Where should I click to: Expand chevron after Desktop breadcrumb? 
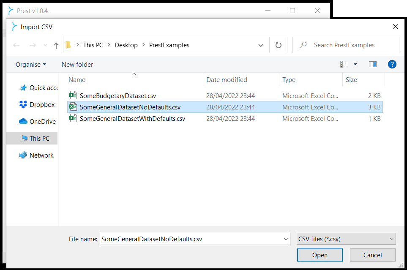pos(144,45)
